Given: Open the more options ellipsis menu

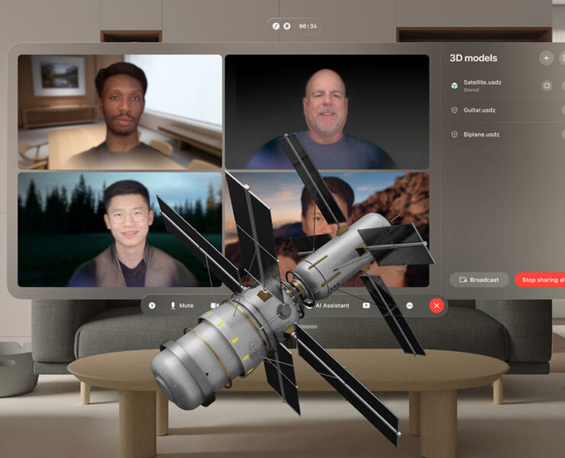Looking at the screenshot, I should pyautogui.click(x=409, y=305).
